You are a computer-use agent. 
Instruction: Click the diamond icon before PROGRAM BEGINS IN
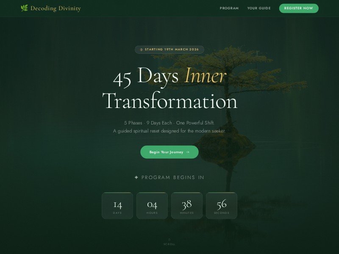pyautogui.click(x=136, y=177)
